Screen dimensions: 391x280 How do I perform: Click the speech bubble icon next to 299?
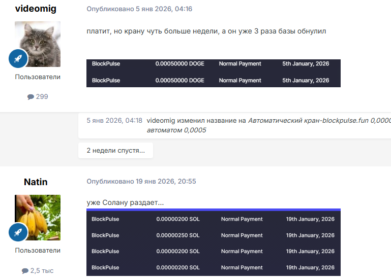(31, 96)
